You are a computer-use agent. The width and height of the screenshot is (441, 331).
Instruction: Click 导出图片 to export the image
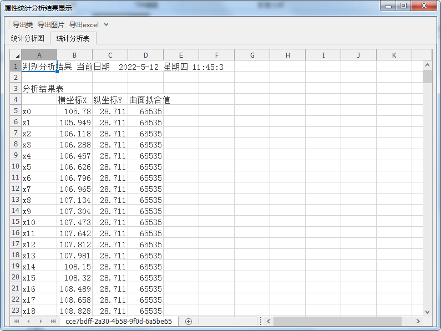point(51,25)
